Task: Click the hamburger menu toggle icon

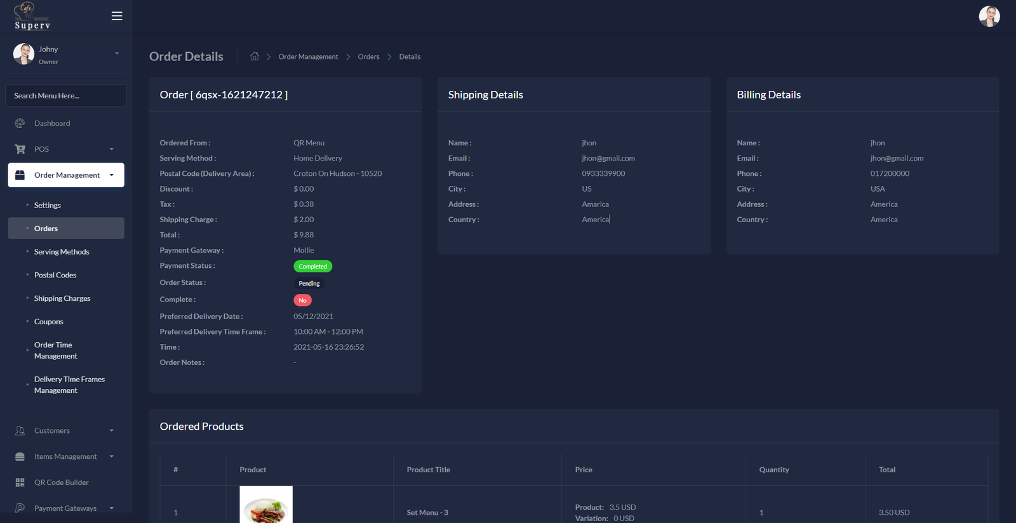Action: click(x=117, y=16)
